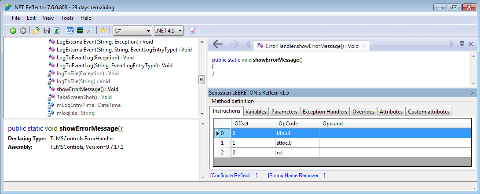Click the green Refresh icon
The image size is (480, 194).
click(x=56, y=31)
